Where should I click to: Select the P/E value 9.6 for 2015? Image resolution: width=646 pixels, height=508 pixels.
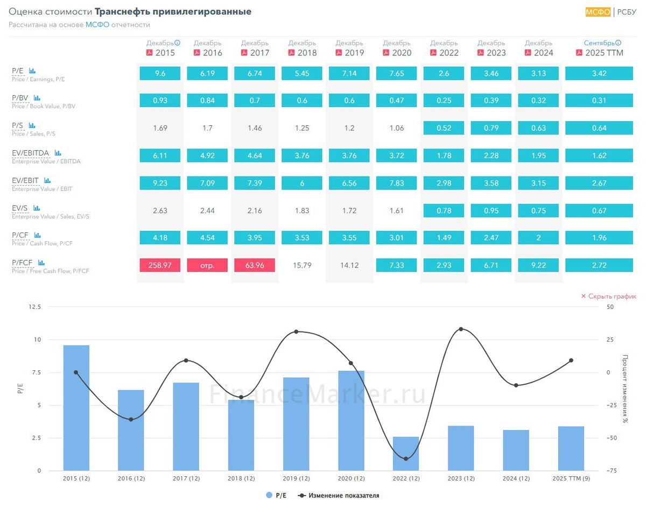[160, 73]
